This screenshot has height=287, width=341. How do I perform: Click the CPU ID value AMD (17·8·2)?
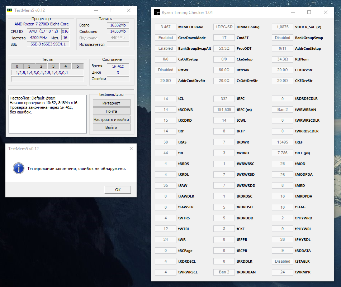44,31
